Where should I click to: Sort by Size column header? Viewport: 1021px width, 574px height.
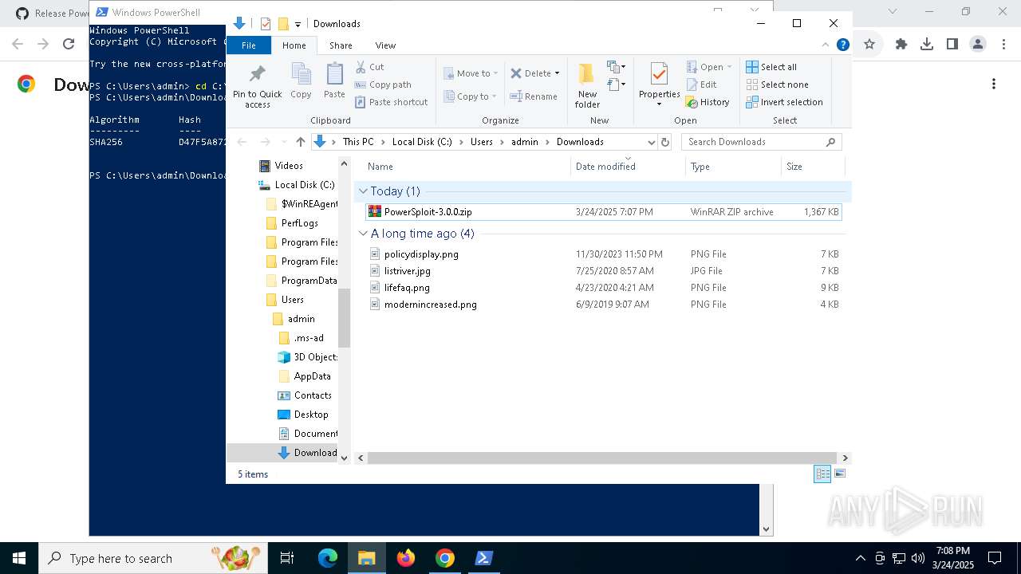[x=812, y=167]
